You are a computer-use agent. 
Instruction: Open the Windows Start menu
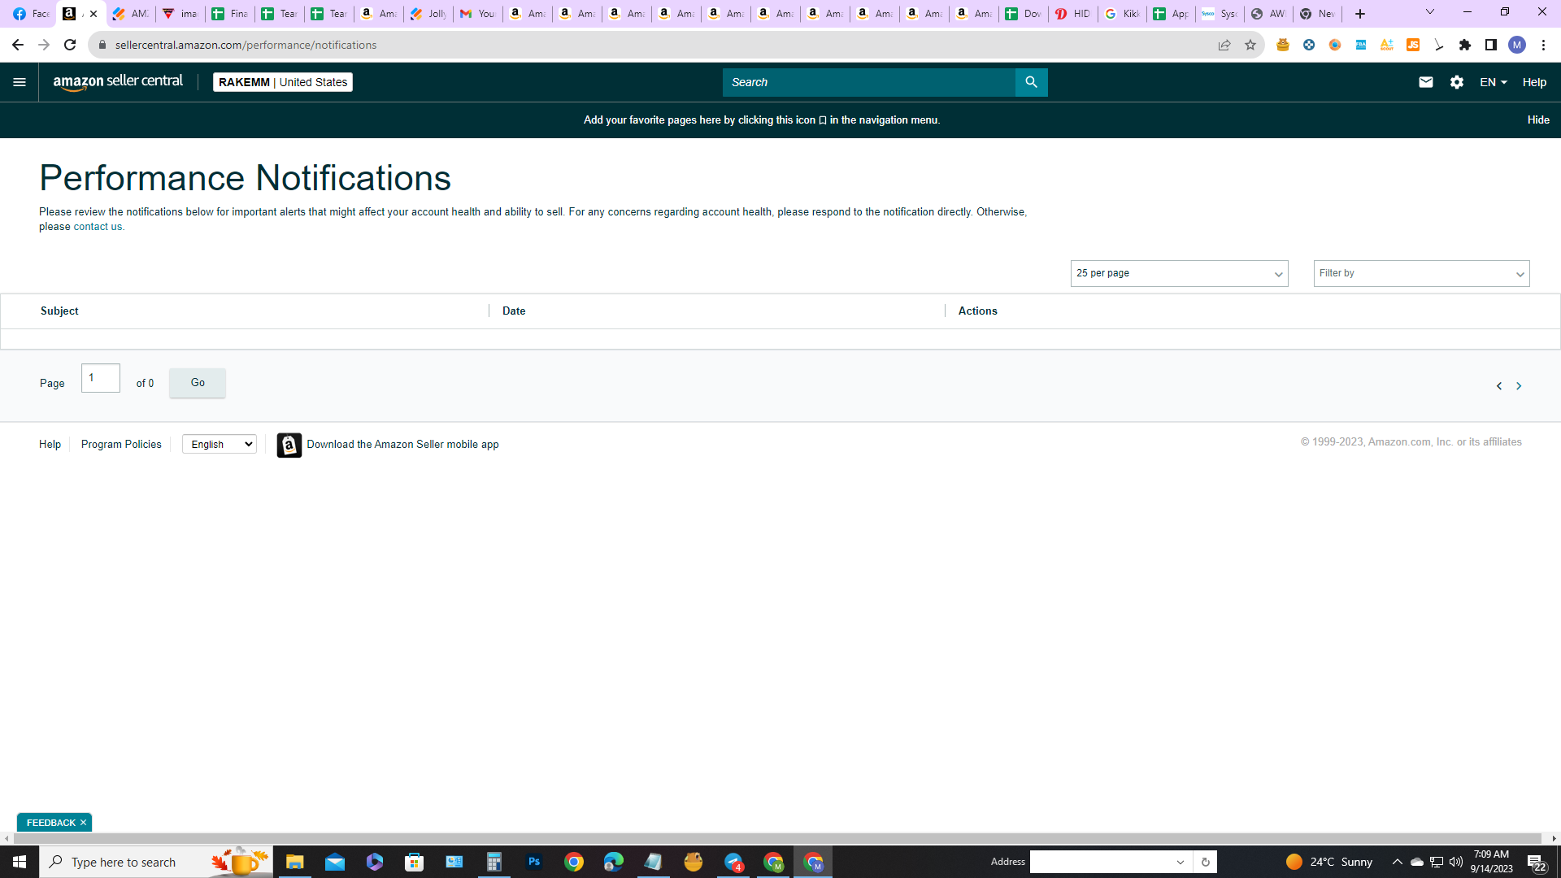[x=20, y=862]
